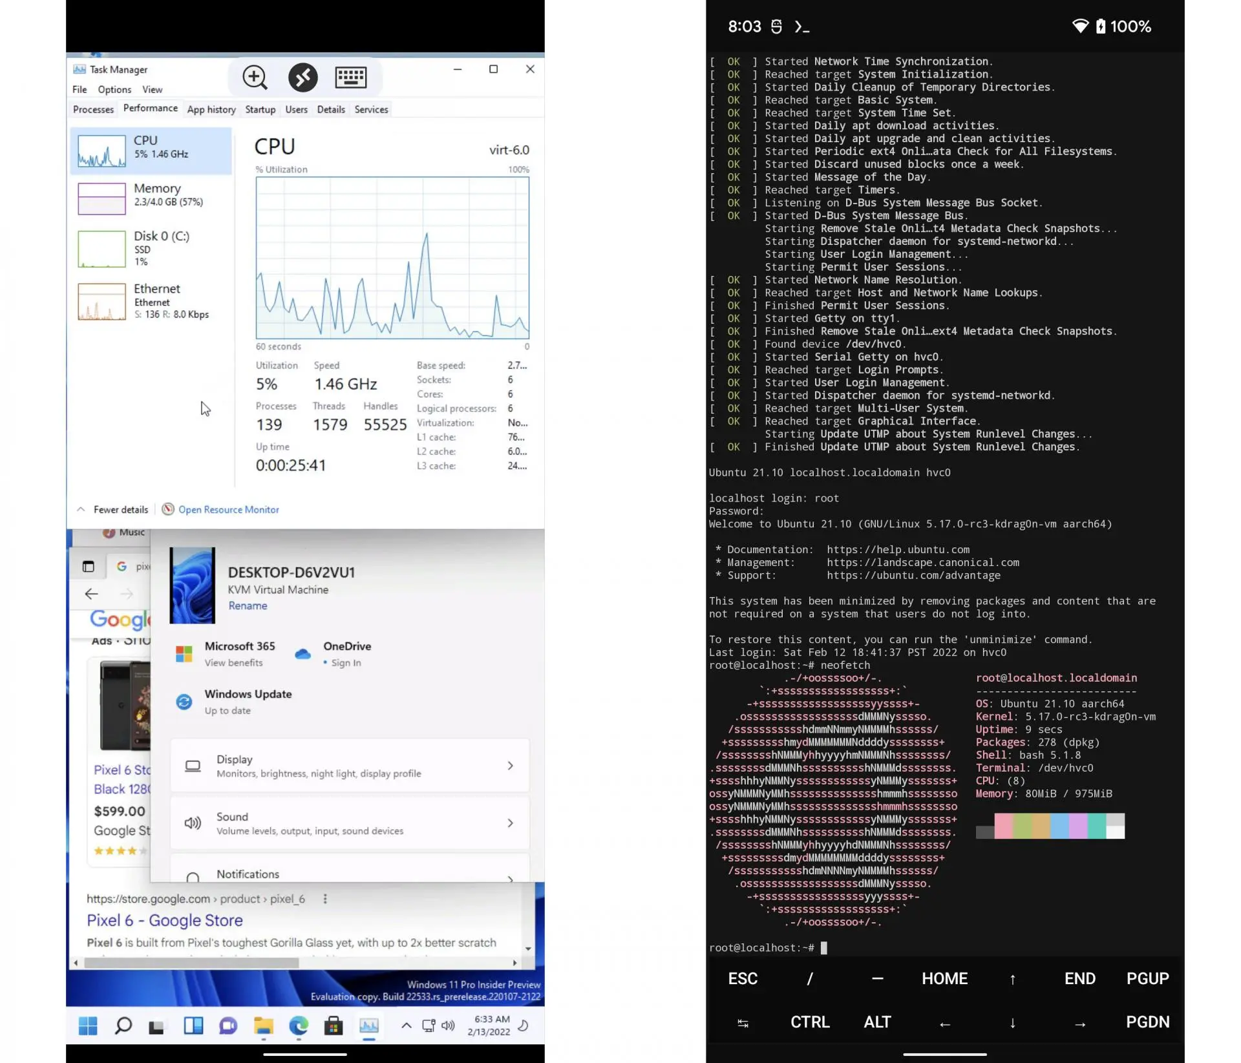Open the Options menu in Task Manager
This screenshot has height=1063, width=1241.
(114, 89)
